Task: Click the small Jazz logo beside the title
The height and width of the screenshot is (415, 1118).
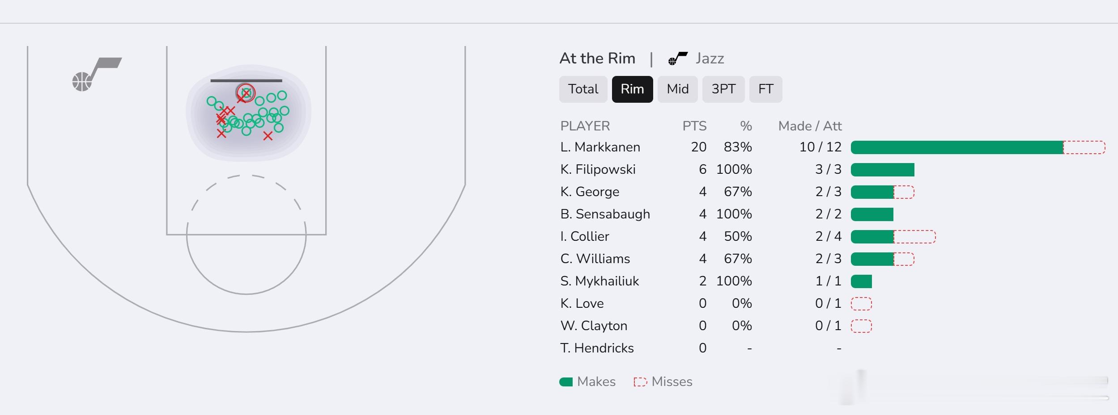Action: click(677, 59)
